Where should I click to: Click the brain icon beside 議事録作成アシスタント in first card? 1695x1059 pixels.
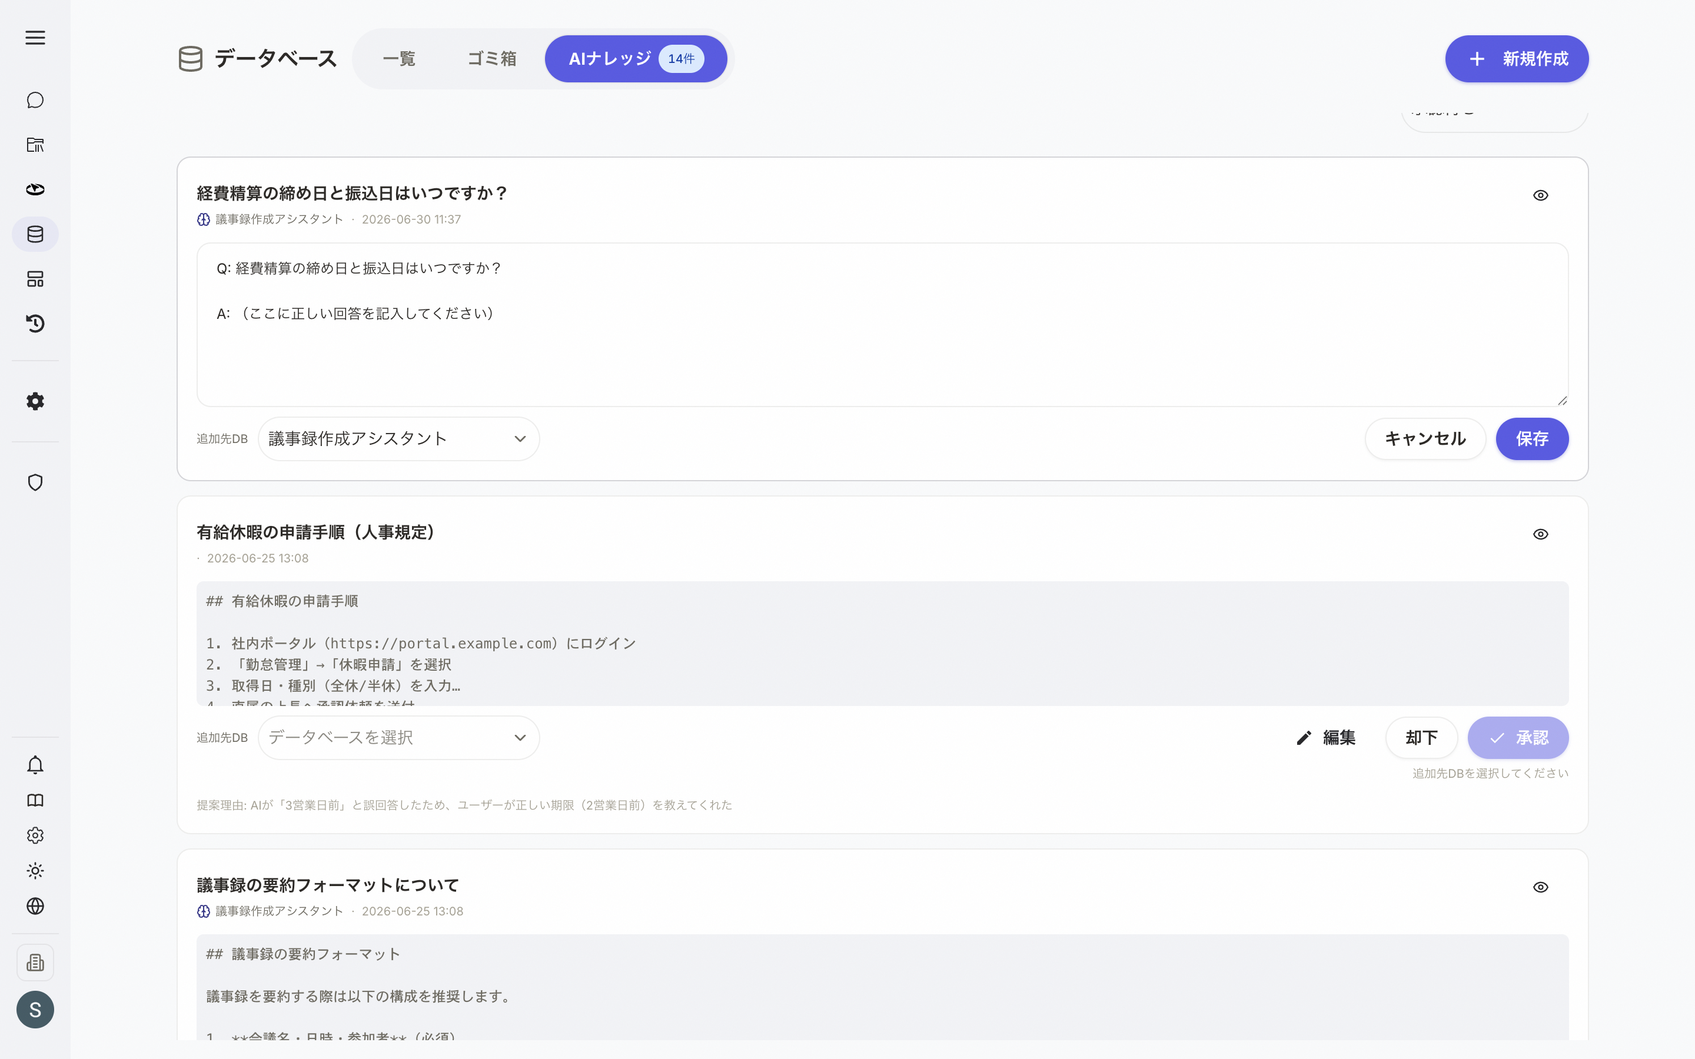pyautogui.click(x=203, y=219)
